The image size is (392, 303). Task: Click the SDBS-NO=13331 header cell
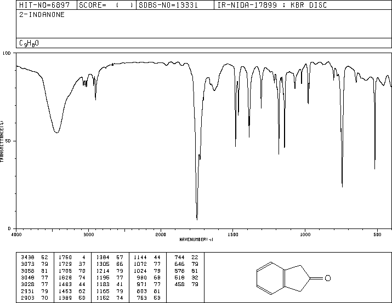click(x=175, y=5)
